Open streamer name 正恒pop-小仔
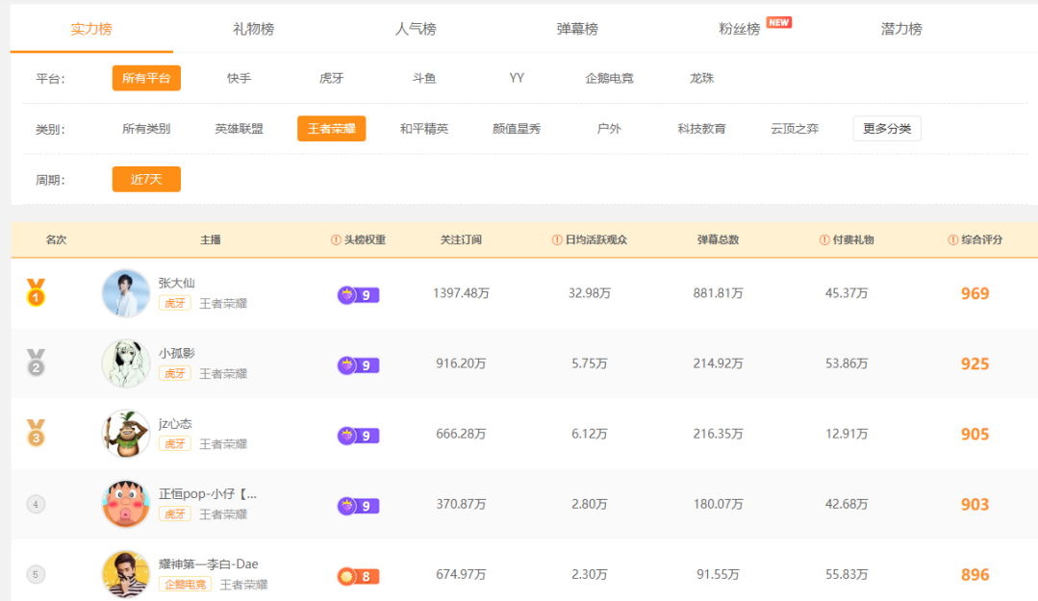Image resolution: width=1038 pixels, height=601 pixels. tap(207, 493)
